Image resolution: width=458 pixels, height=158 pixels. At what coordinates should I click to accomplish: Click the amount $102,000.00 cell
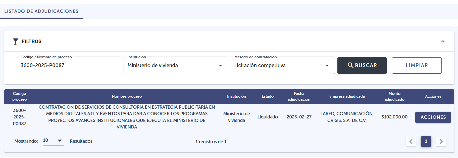[394, 117]
